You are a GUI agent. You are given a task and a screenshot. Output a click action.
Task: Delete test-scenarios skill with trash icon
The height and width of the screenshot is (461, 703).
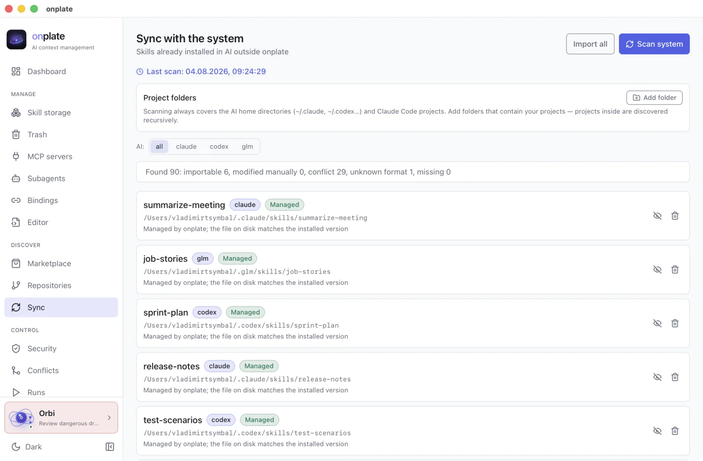(x=675, y=431)
